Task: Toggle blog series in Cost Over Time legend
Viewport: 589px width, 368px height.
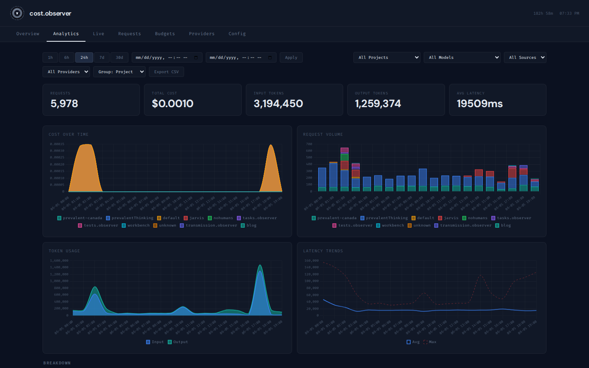Action: click(x=249, y=225)
